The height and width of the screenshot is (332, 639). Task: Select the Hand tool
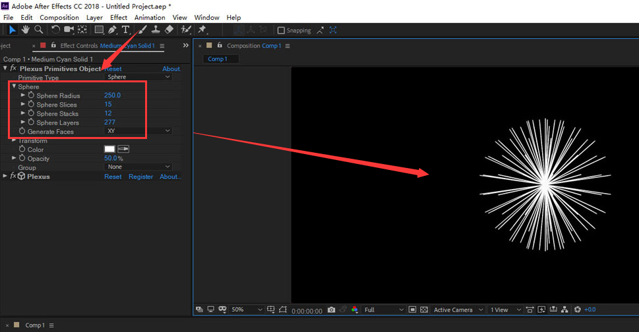tap(25, 30)
